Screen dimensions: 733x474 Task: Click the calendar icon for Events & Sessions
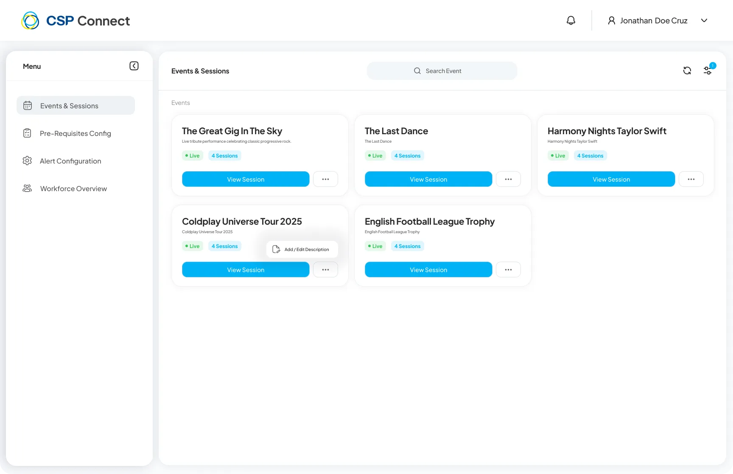[28, 105]
